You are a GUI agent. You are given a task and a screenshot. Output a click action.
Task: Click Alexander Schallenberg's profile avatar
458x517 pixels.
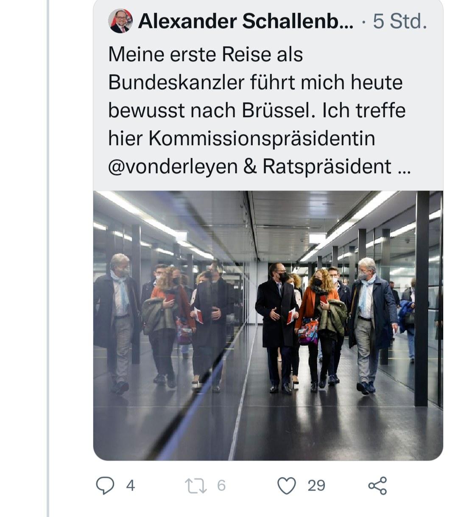pos(120,21)
